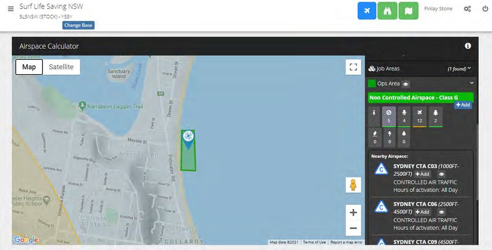Click the Class C icon for CTA C06
The width and height of the screenshot is (492, 250).
coord(381,207)
